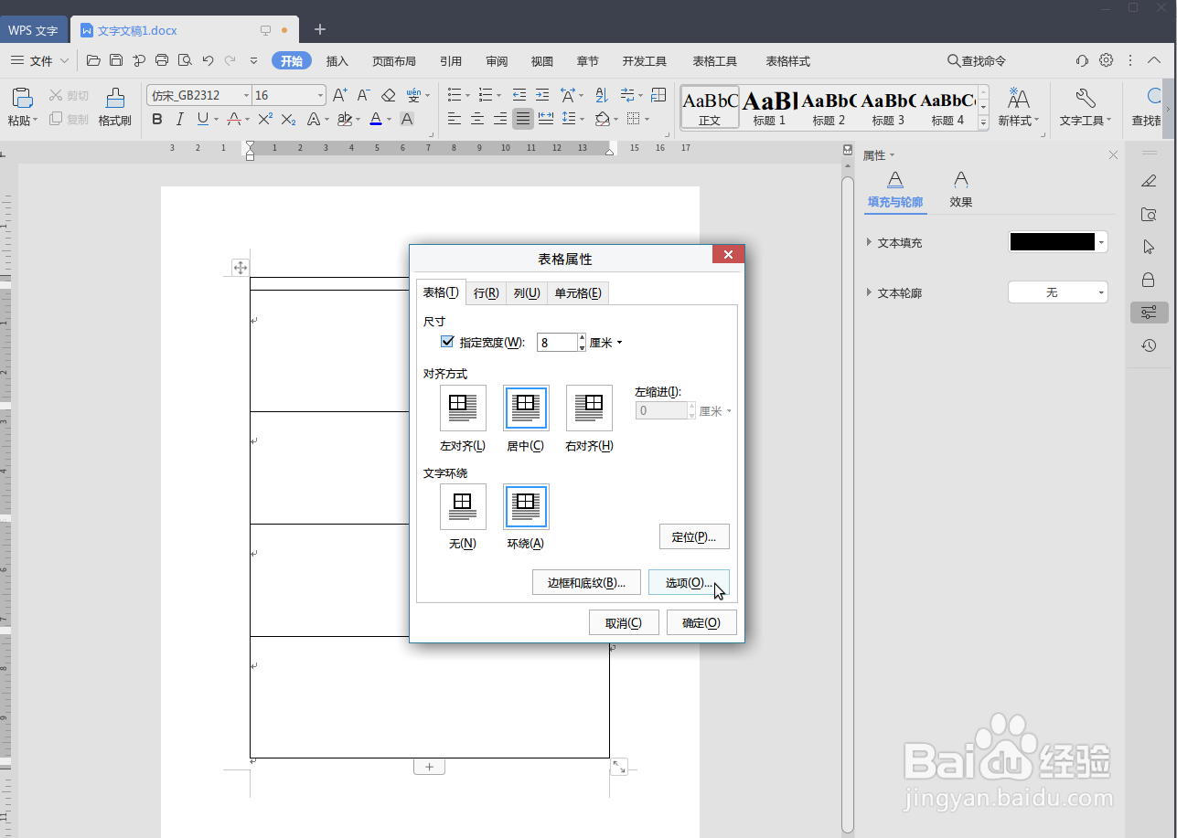1177x838 pixels.
Task: Align text left in ribbon
Action: tap(455, 119)
